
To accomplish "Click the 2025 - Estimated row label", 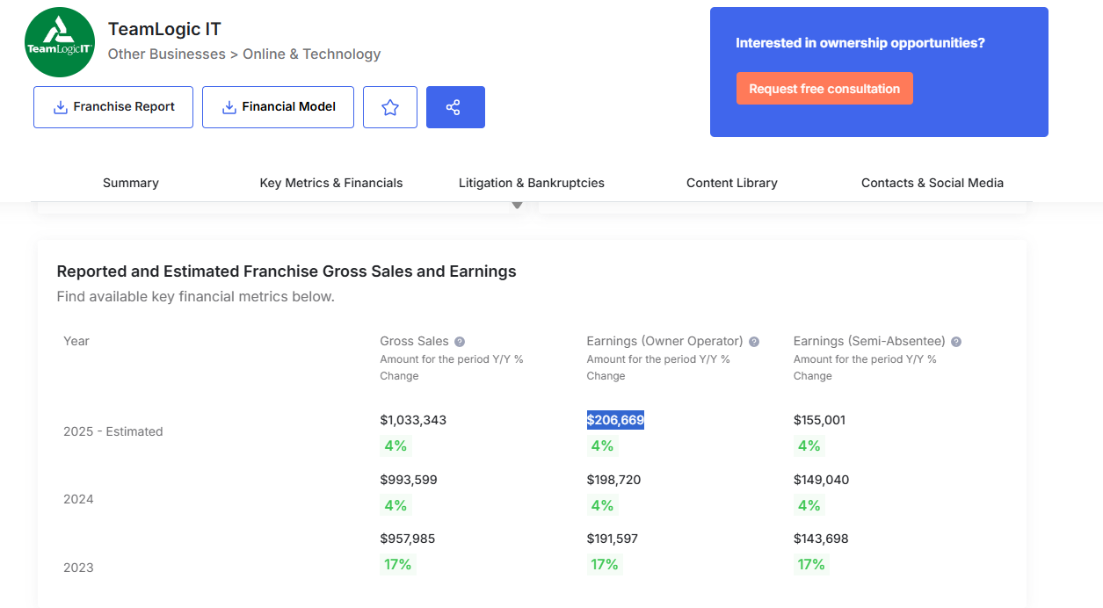I will point(113,431).
